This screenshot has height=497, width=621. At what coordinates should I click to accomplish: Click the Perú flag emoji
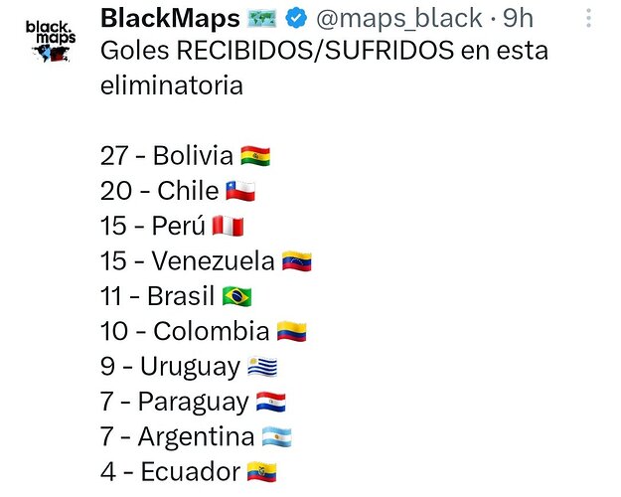[228, 226]
